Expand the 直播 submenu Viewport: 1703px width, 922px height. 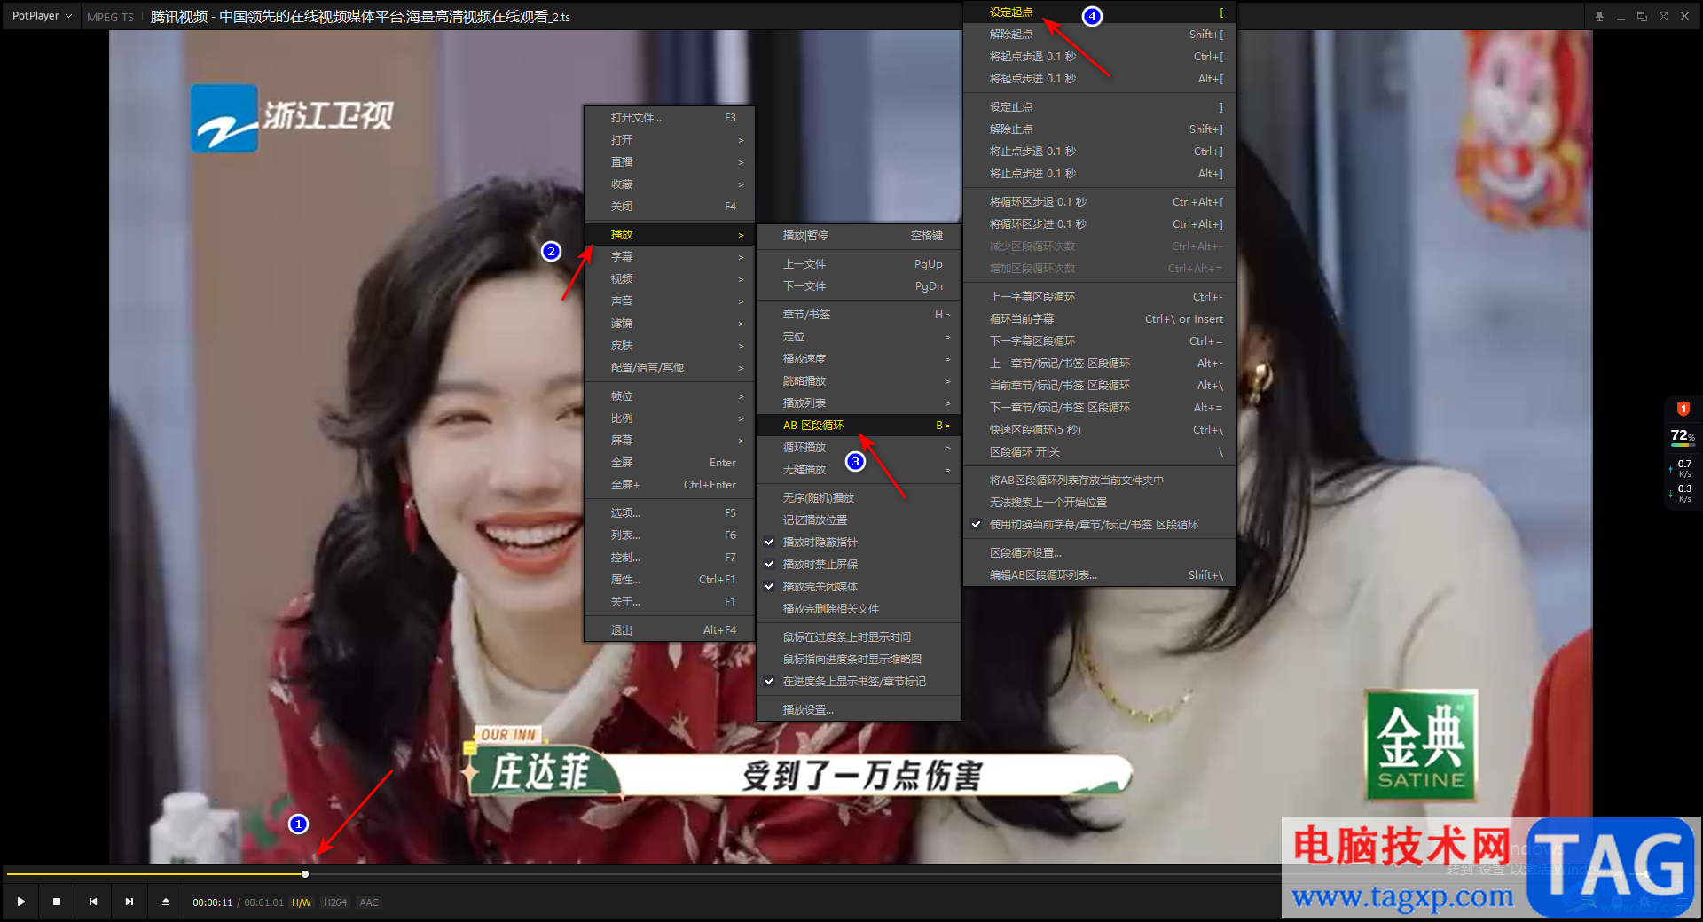coord(669,161)
